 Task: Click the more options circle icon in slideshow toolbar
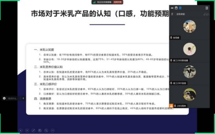(53, 131)
